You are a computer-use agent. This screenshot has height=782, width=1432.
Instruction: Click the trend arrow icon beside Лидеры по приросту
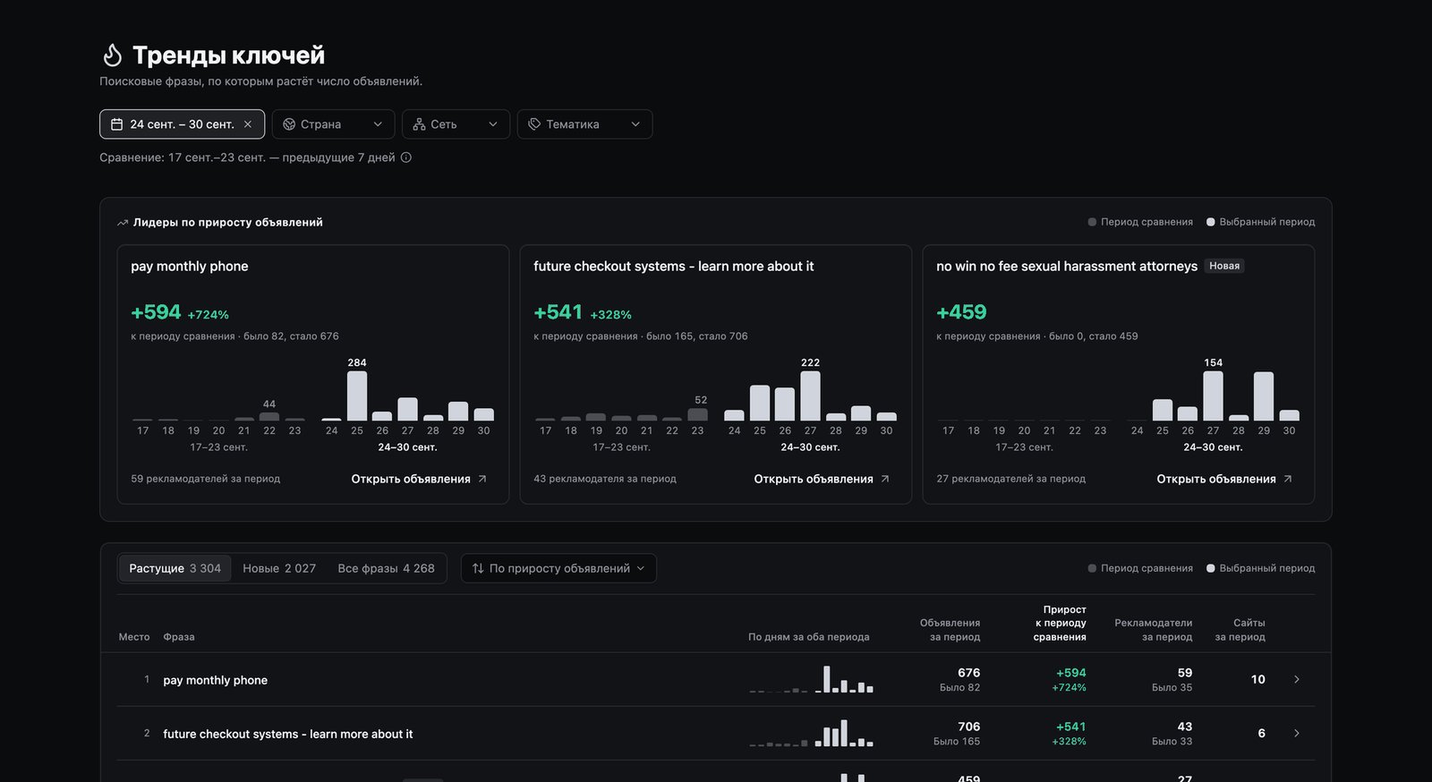click(123, 223)
